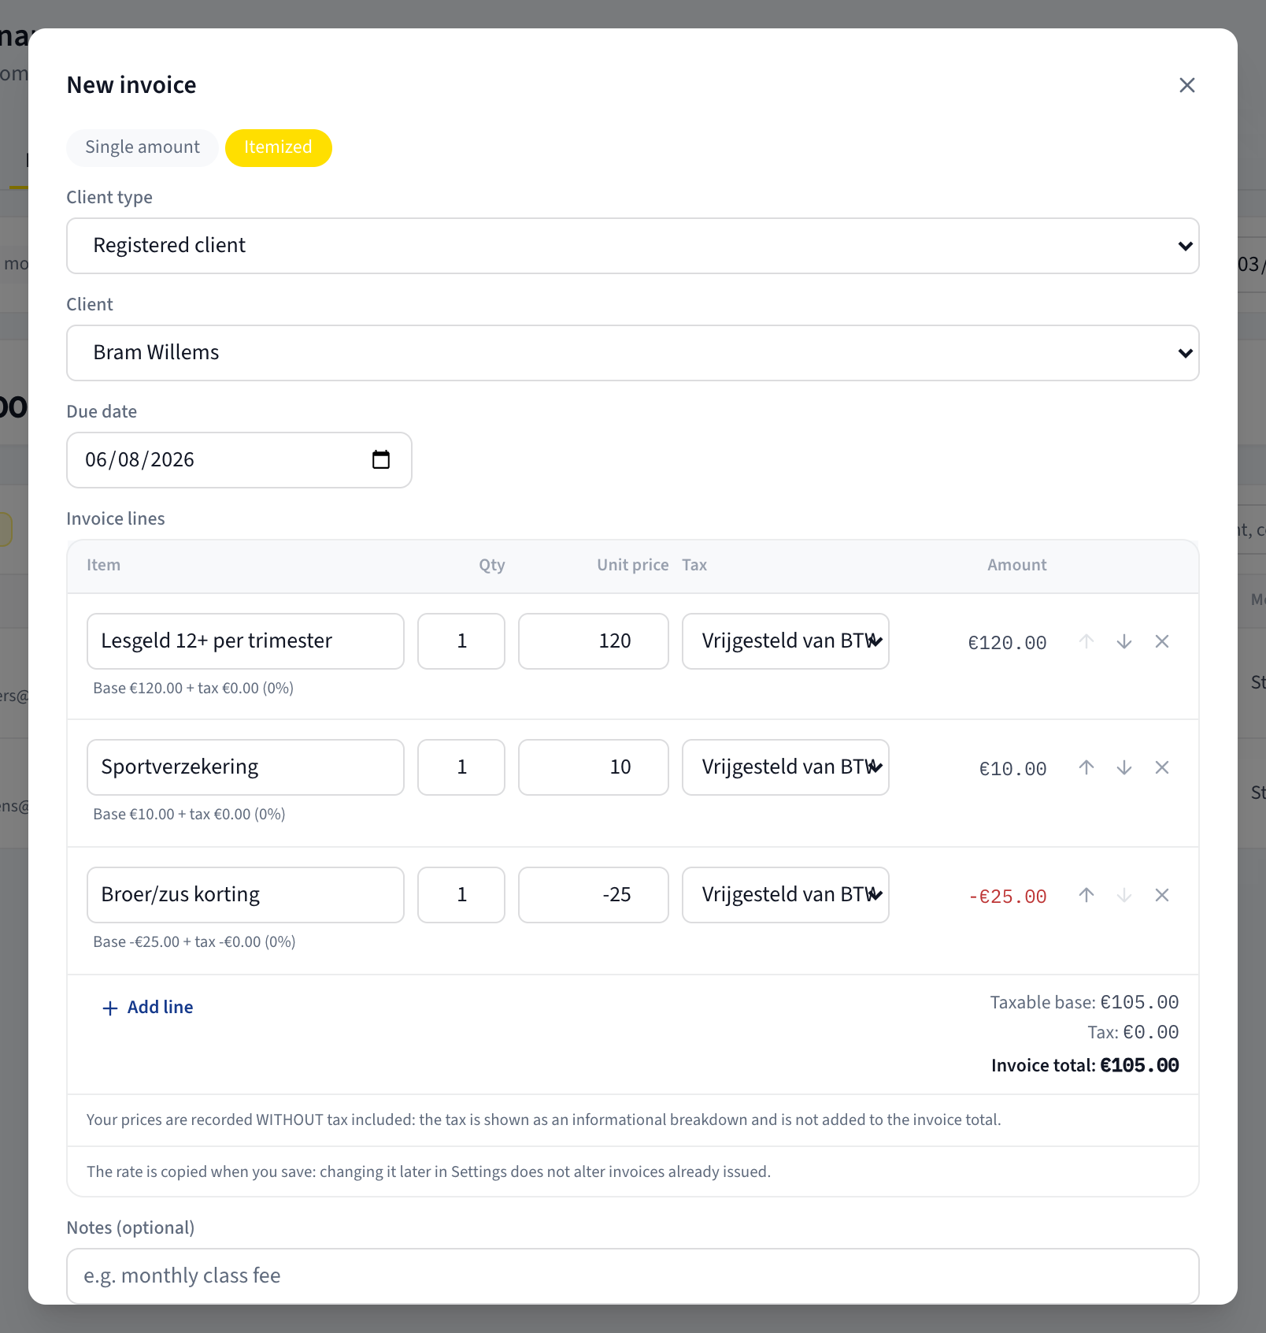This screenshot has height=1333, width=1266.
Task: Change tax for Sportverzekering line
Action: click(786, 767)
